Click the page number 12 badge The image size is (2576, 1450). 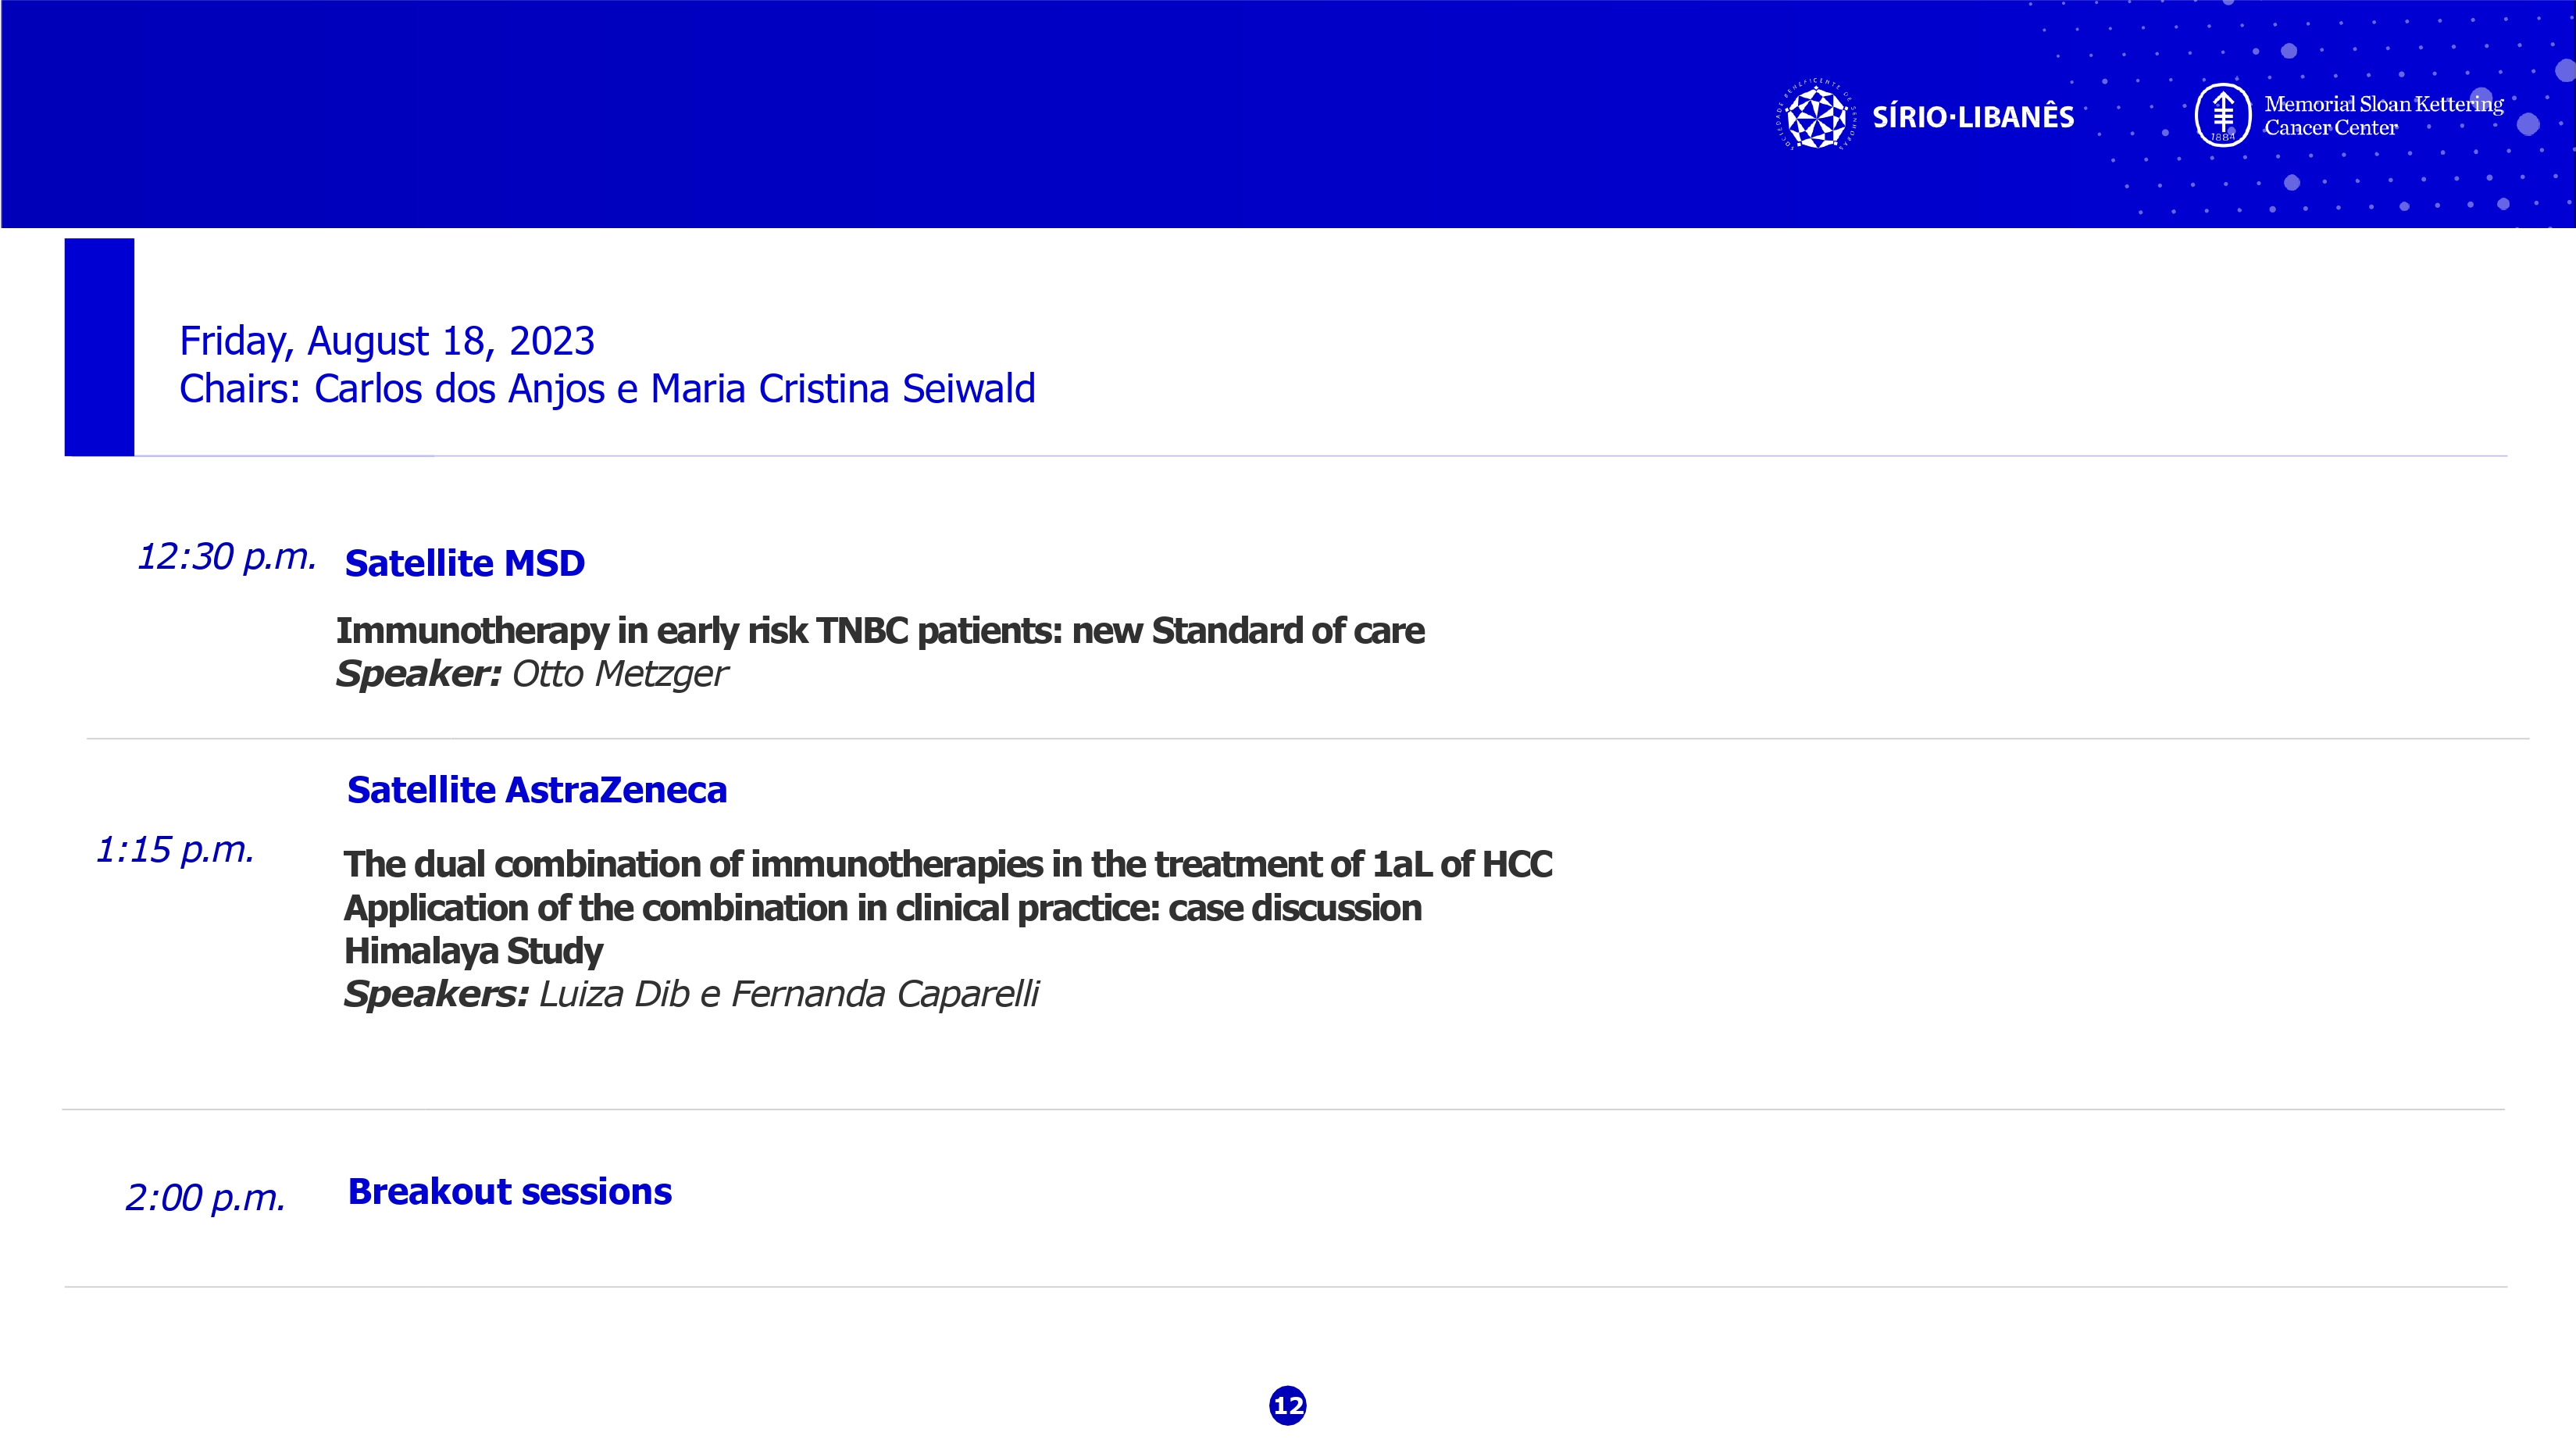tap(1288, 1405)
